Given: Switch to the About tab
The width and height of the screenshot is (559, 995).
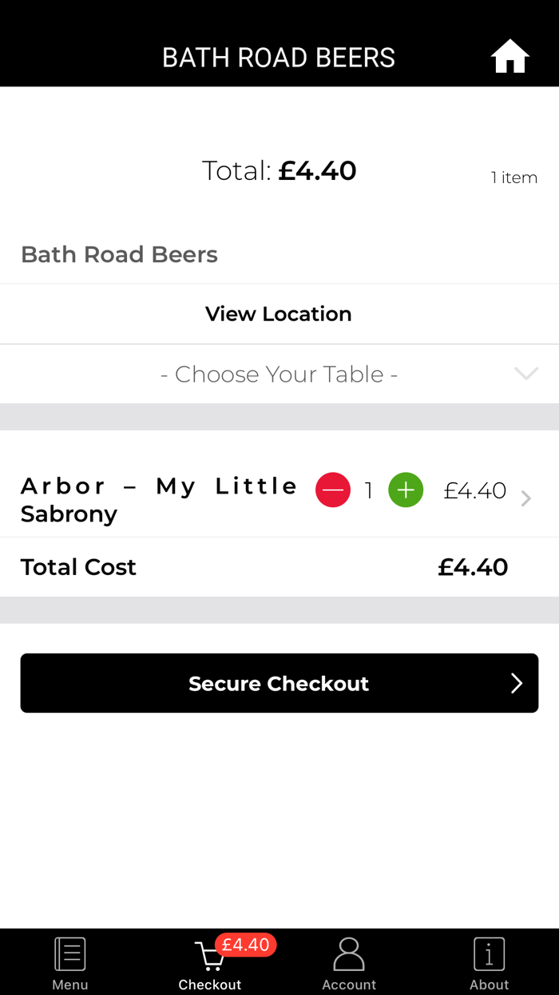Looking at the screenshot, I should 489,962.
